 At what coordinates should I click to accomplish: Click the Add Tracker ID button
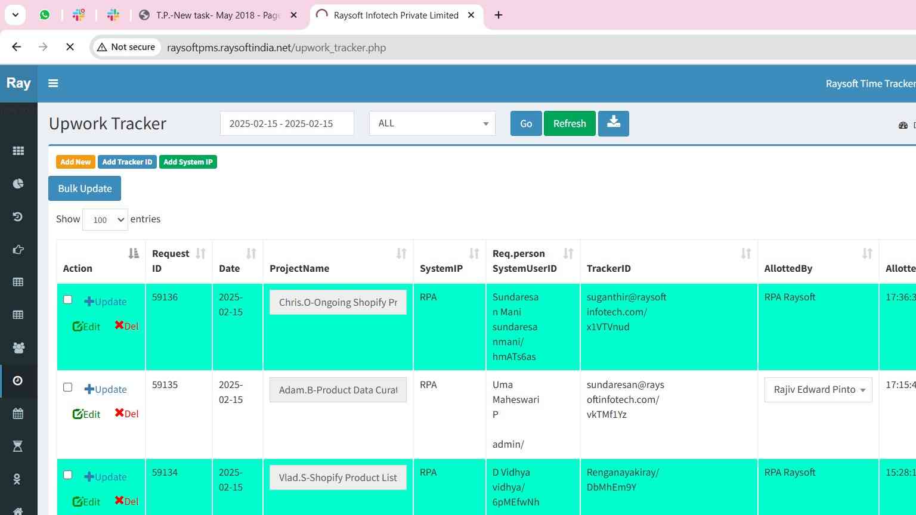coord(127,162)
